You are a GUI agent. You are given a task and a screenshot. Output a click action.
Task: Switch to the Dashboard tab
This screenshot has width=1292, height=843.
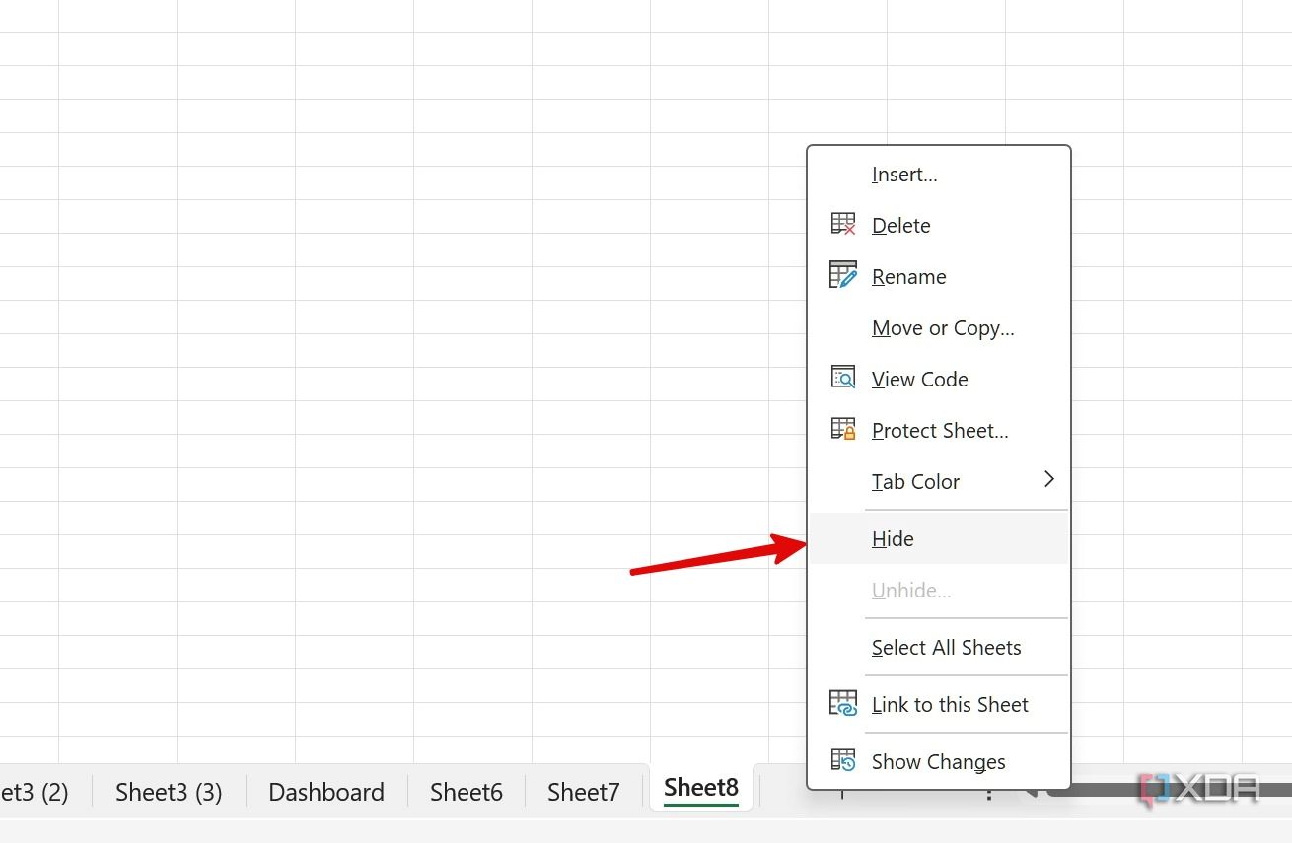[325, 791]
